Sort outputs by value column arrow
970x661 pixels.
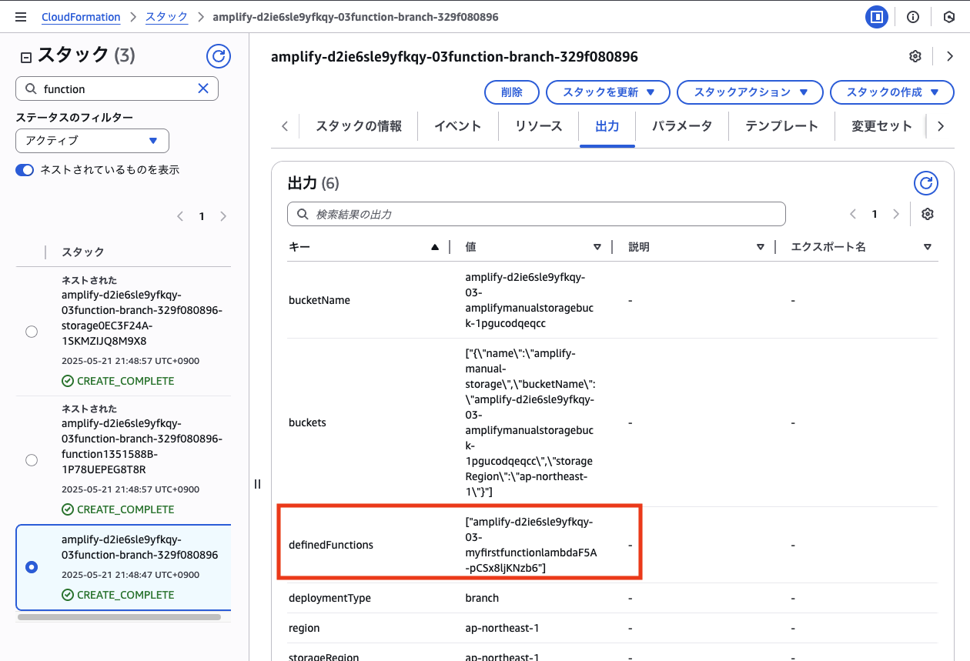597,247
